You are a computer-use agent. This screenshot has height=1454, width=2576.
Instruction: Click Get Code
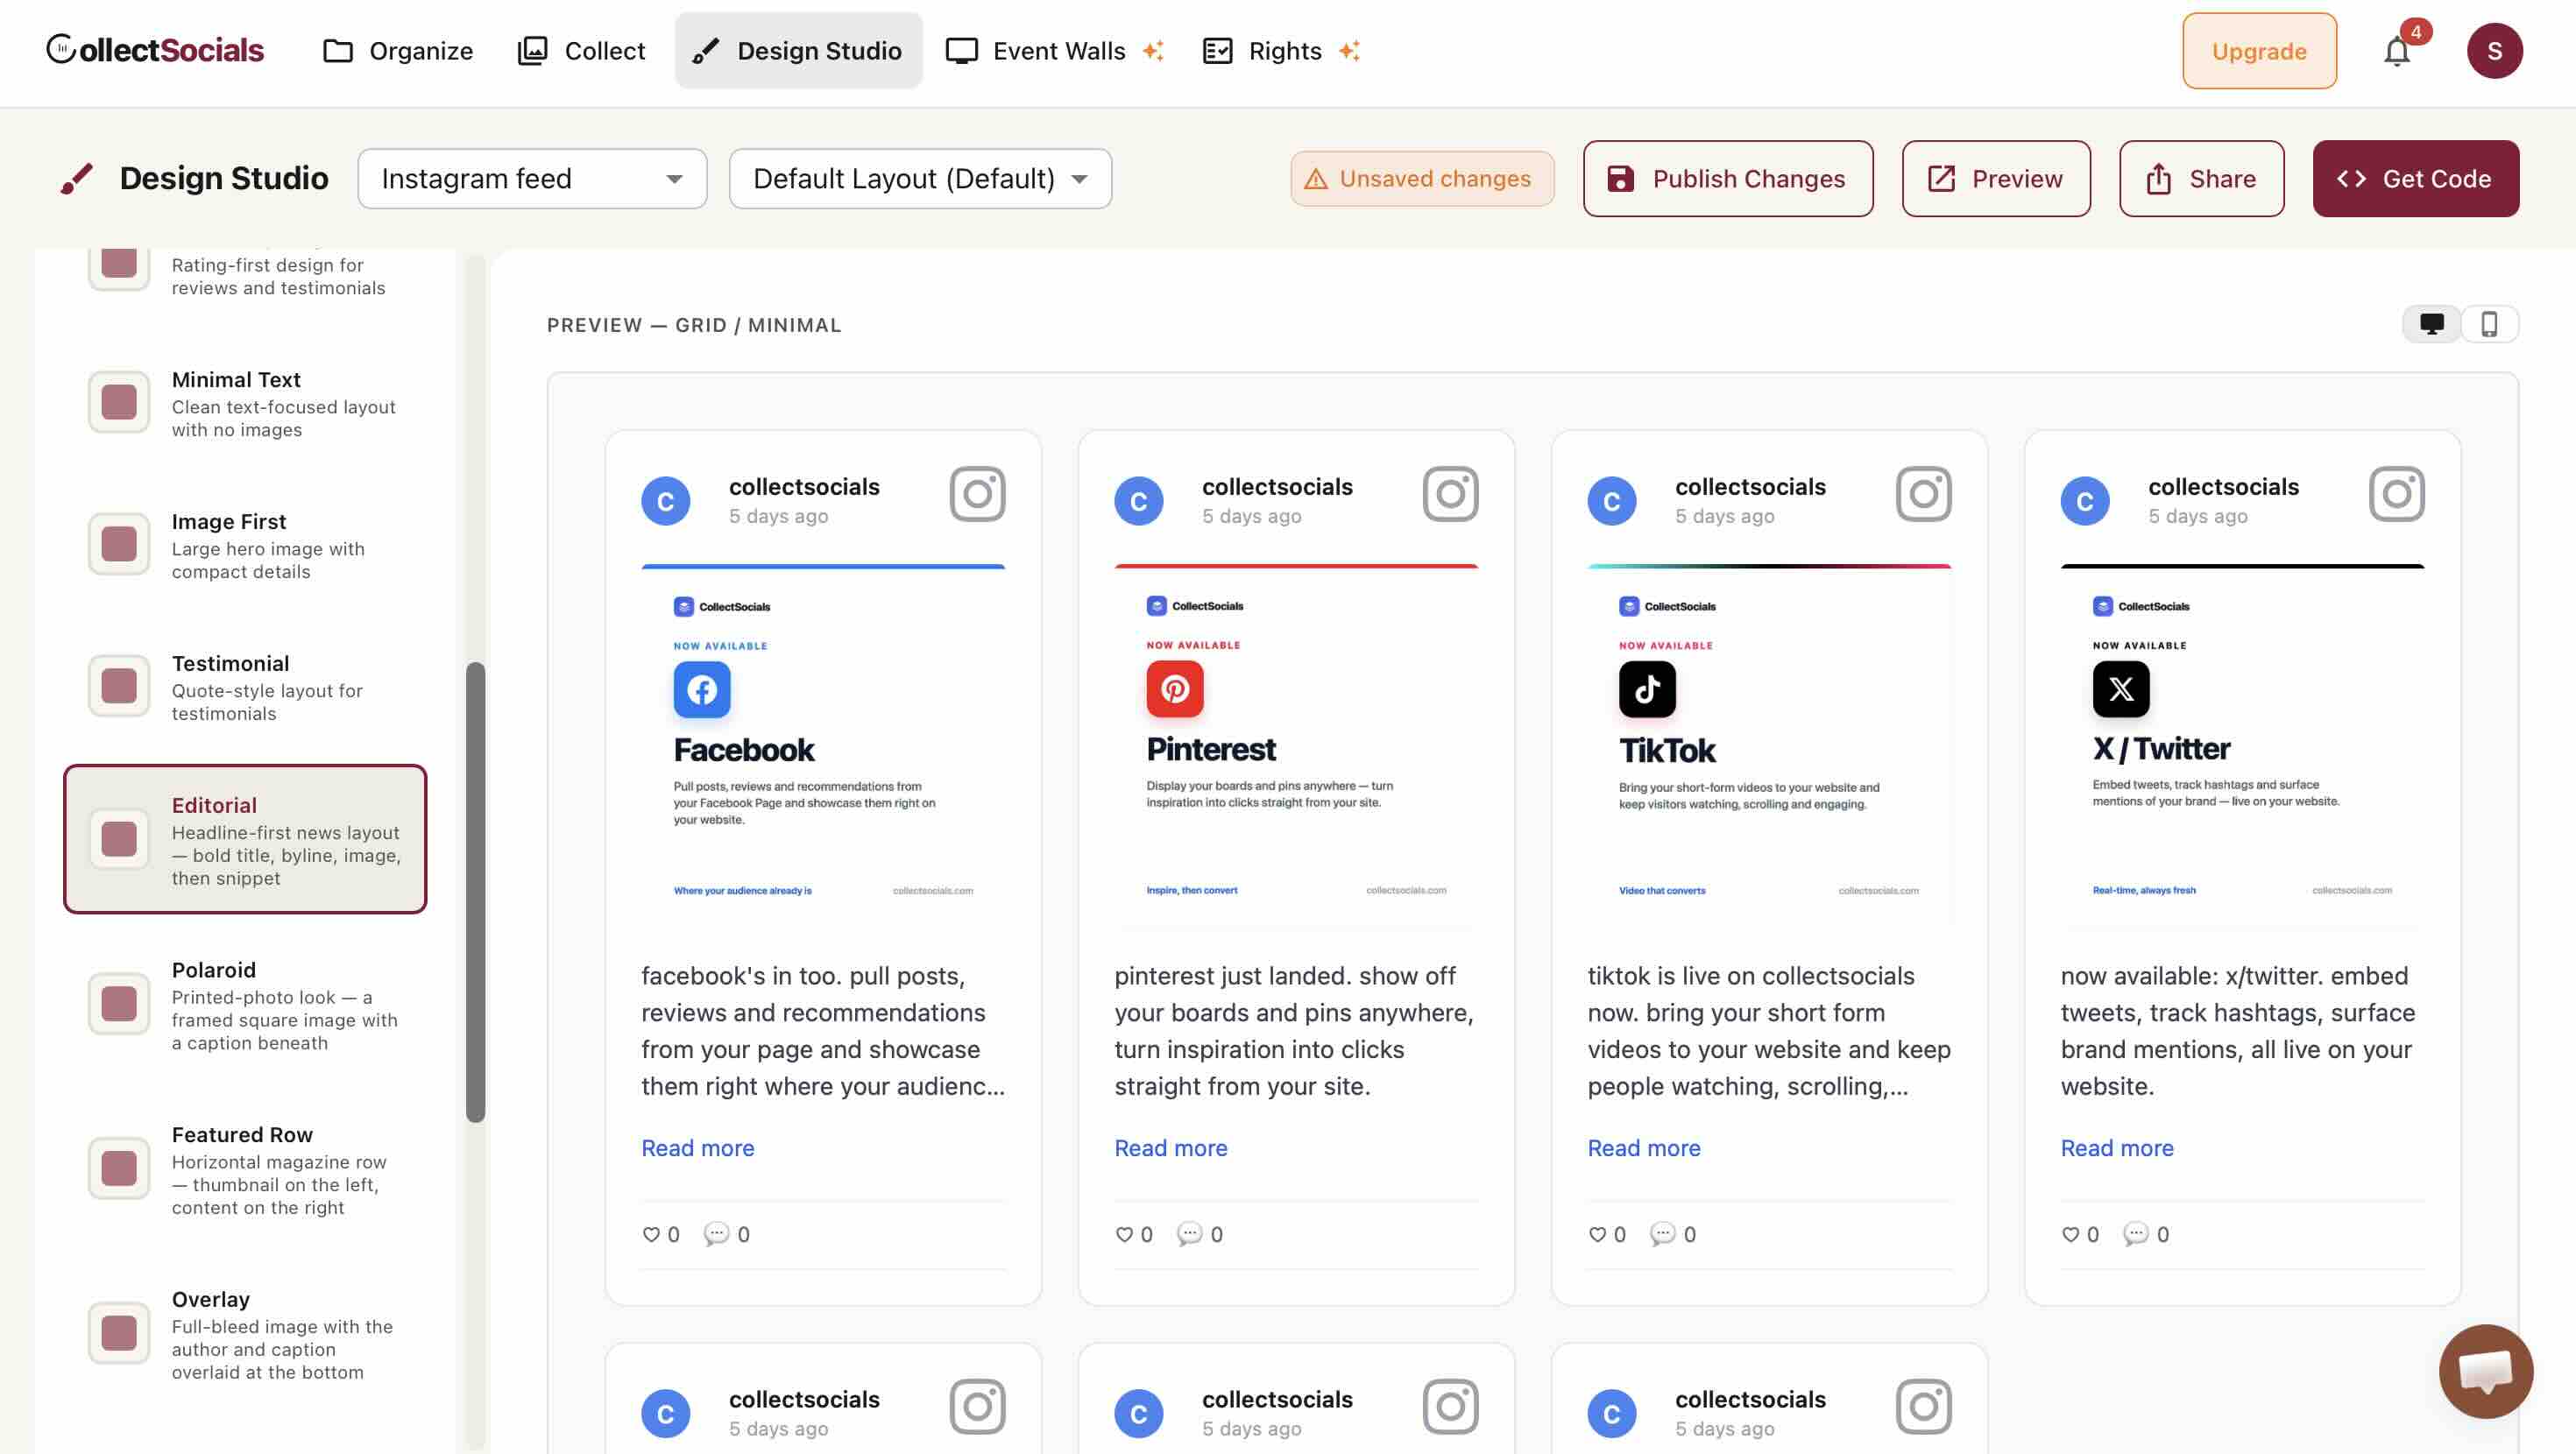(x=2415, y=179)
